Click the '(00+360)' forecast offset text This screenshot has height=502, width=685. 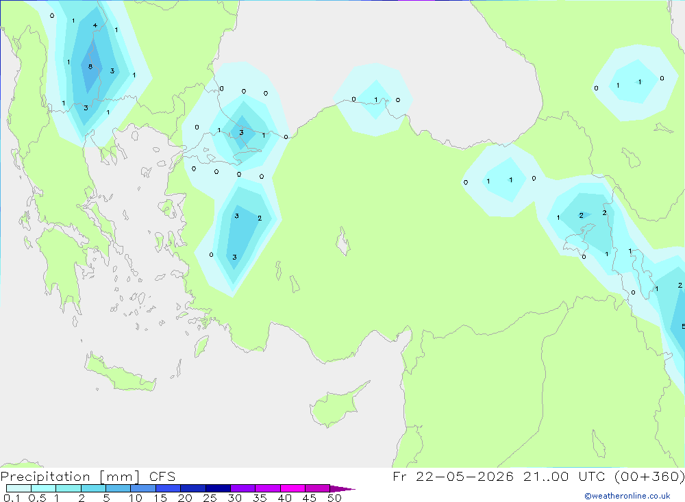click(649, 477)
